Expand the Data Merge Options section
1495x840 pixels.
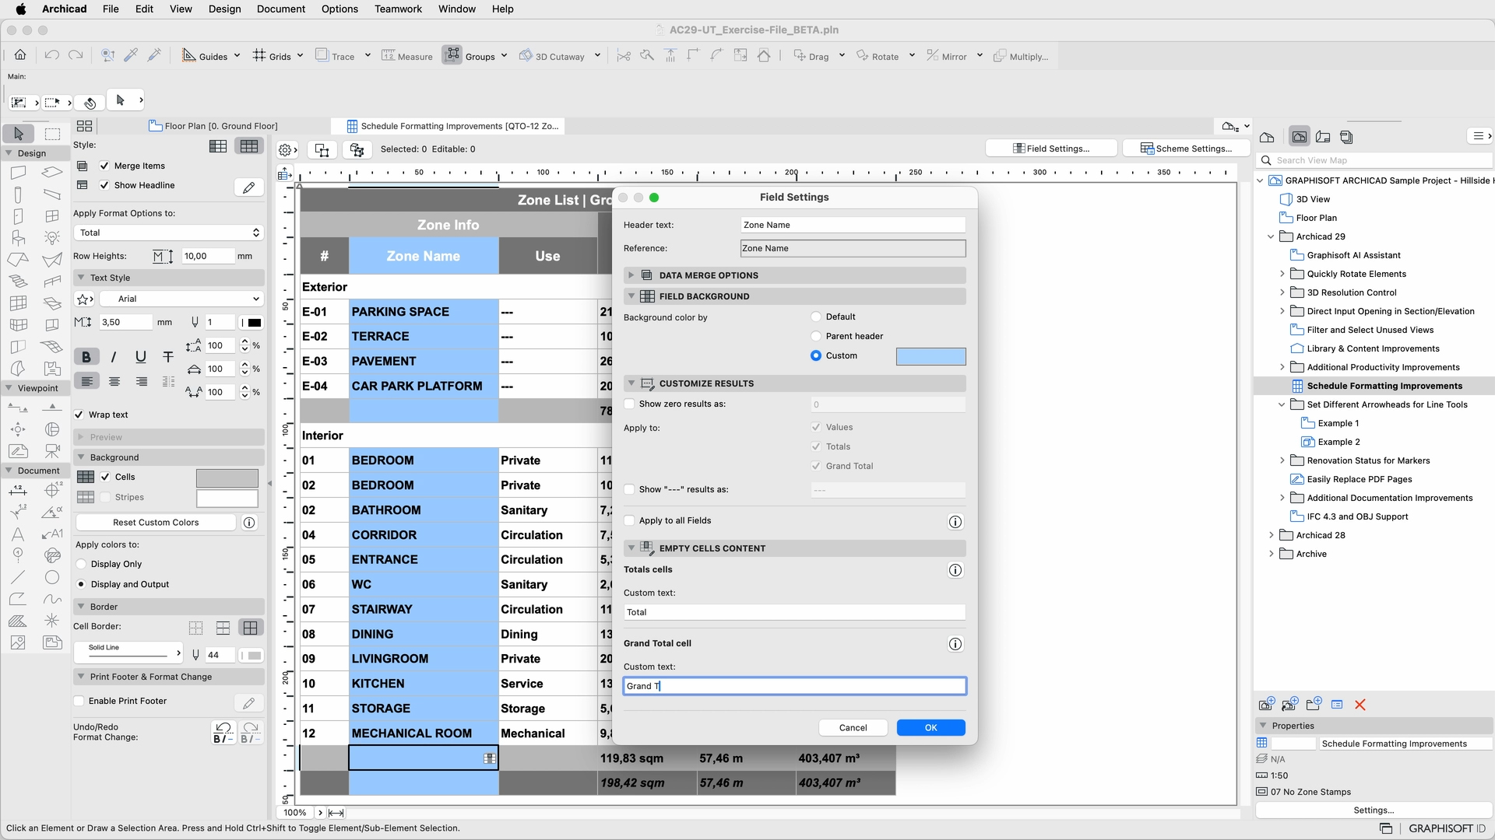click(x=631, y=275)
